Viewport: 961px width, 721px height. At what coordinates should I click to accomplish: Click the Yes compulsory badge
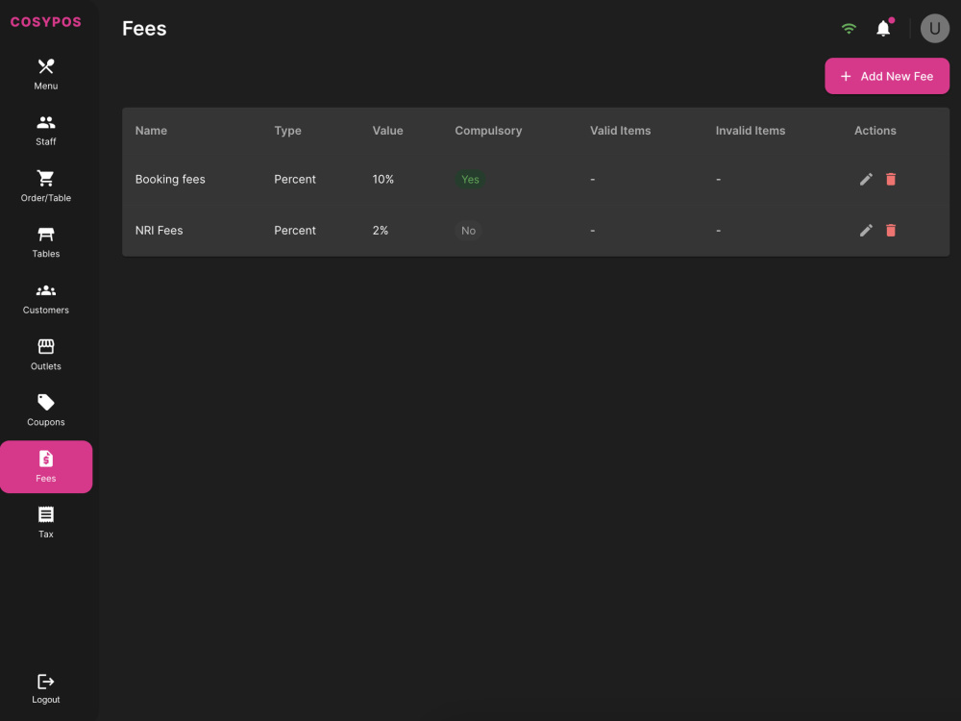470,179
